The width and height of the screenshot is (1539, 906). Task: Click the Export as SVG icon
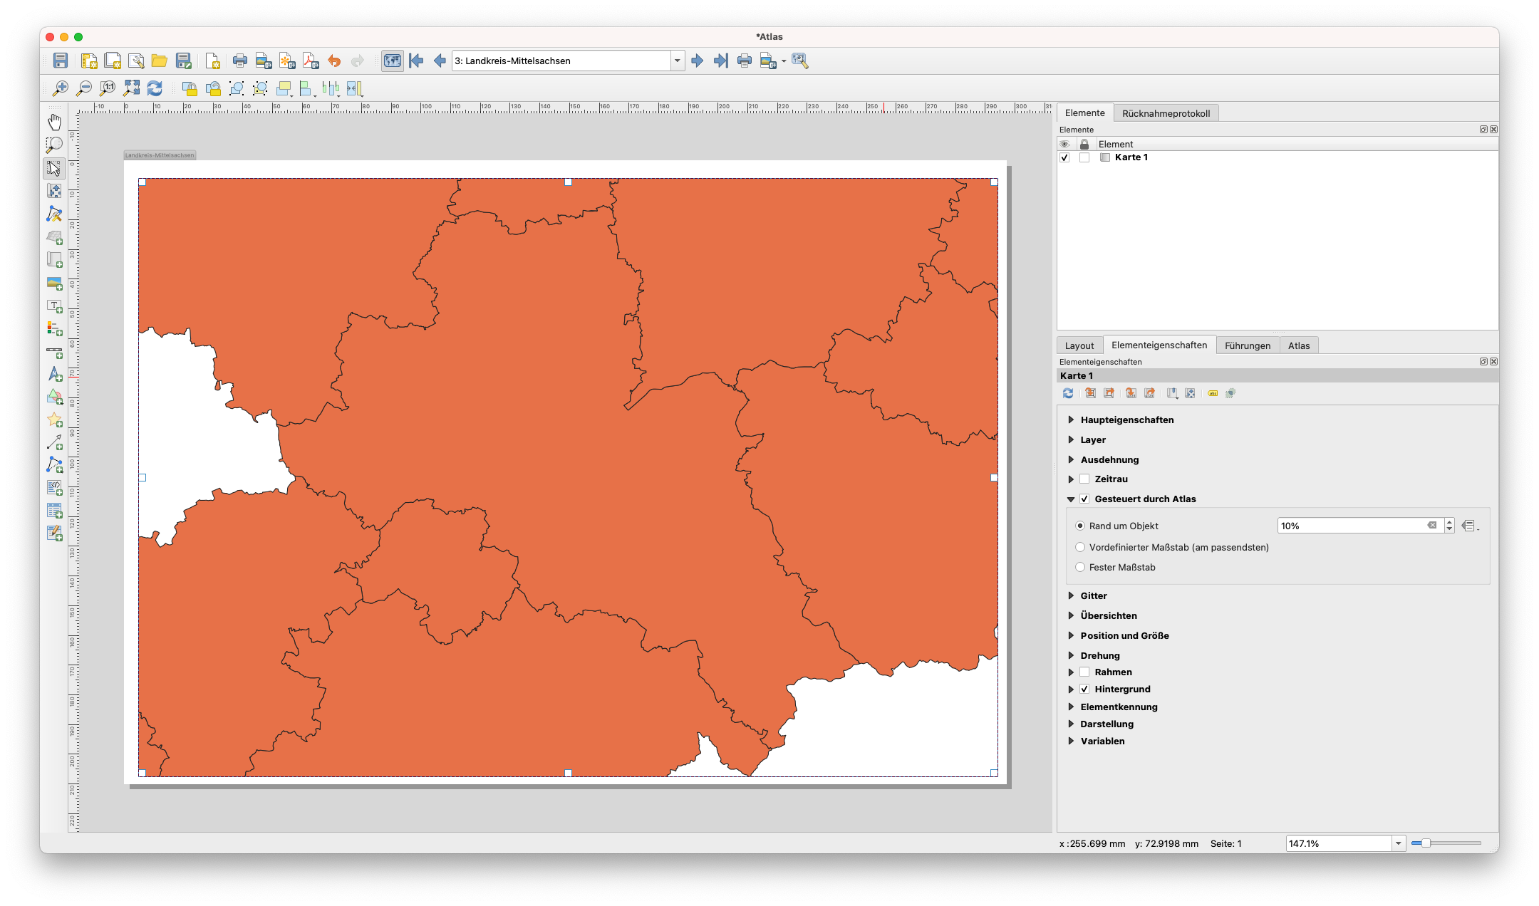pyautogui.click(x=287, y=61)
